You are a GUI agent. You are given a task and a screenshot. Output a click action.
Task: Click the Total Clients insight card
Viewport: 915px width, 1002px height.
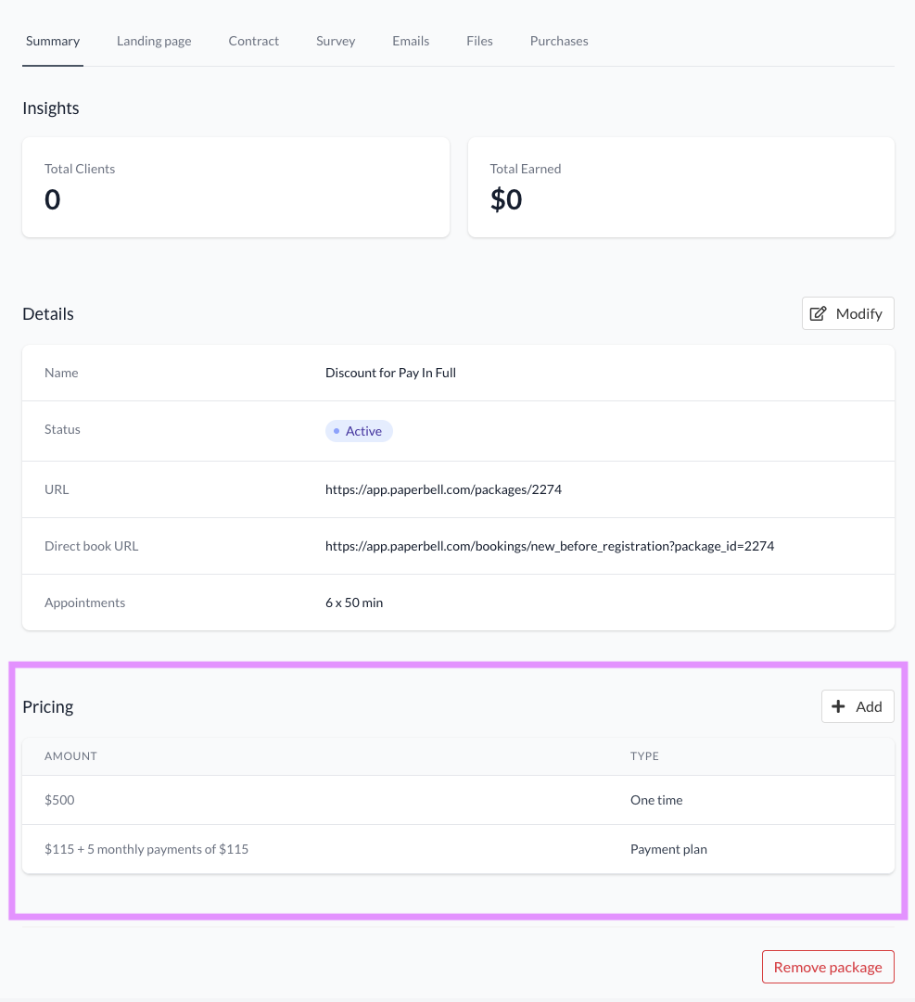(235, 187)
